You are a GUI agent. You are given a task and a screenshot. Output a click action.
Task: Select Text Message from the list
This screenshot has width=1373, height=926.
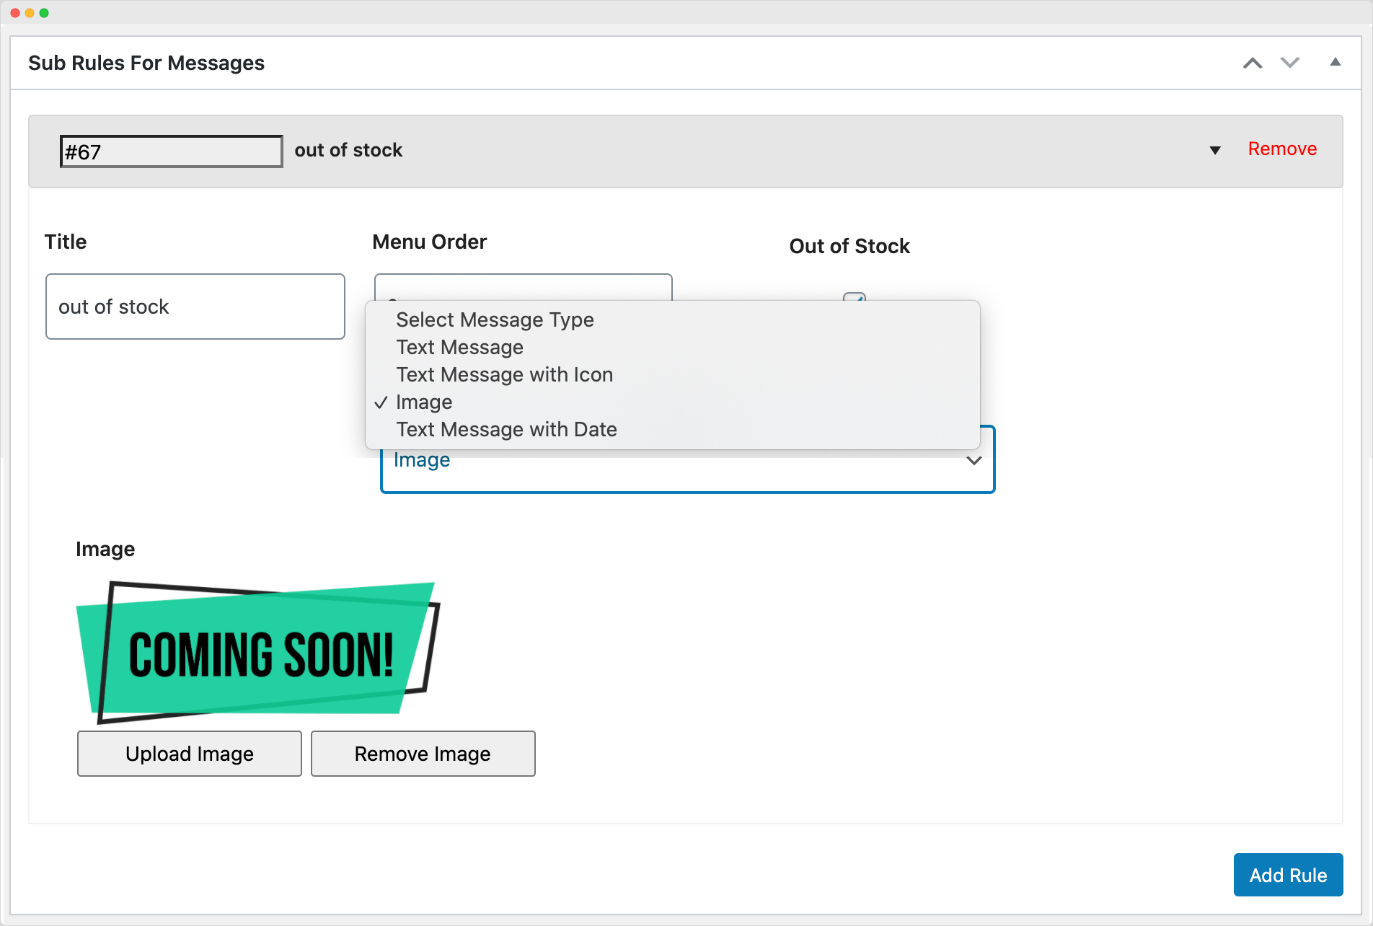(459, 347)
